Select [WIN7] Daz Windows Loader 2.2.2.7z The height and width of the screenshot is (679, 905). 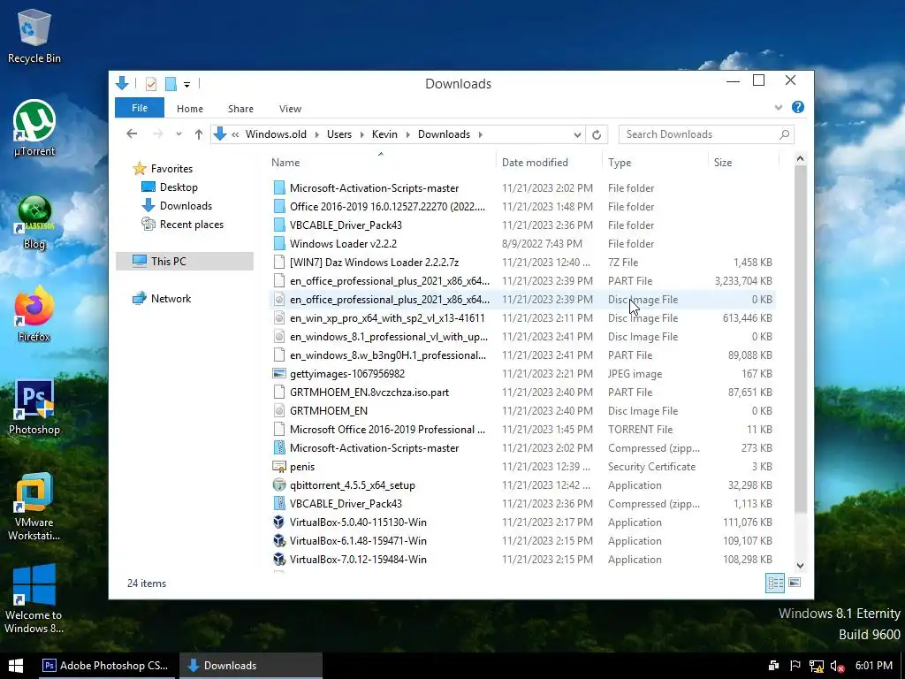(522, 262)
